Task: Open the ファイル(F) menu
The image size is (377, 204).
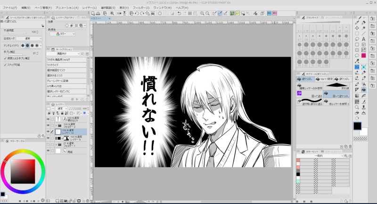Action: pyautogui.click(x=10, y=8)
